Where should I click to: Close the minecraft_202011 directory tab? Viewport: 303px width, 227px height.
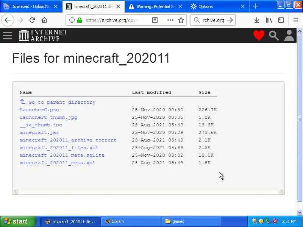coord(118,6)
